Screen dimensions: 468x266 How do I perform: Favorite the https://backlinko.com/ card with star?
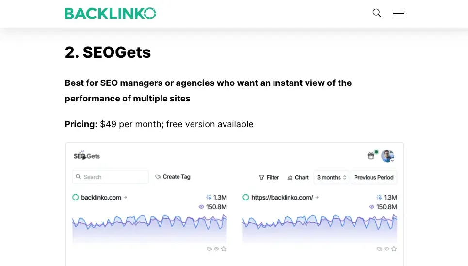click(394, 249)
